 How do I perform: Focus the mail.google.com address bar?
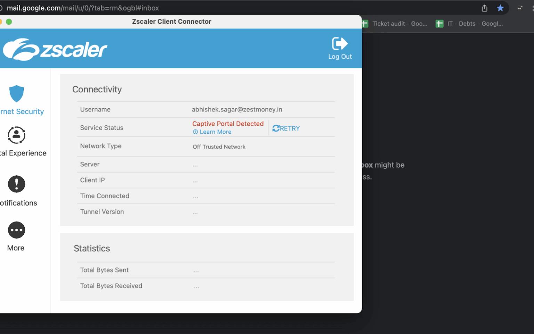click(x=83, y=8)
